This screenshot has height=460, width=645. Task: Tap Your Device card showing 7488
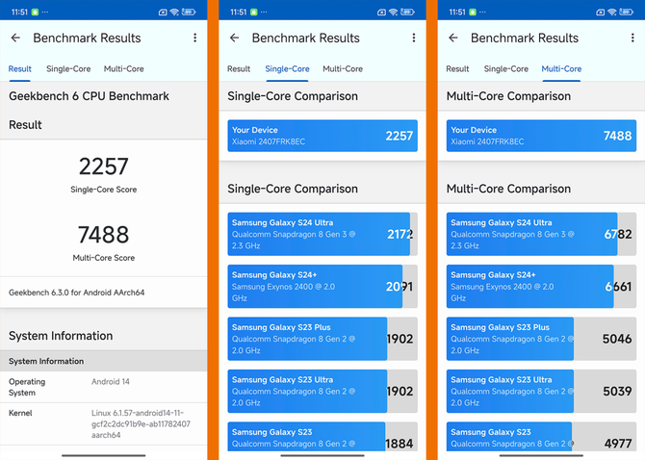click(541, 136)
